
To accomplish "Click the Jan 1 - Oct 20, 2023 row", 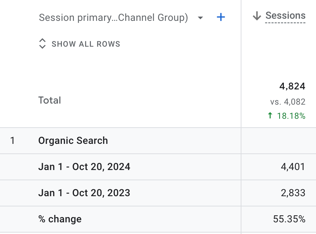I will (84, 193).
